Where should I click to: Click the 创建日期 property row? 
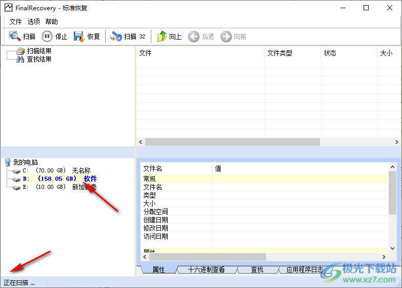[265, 220]
